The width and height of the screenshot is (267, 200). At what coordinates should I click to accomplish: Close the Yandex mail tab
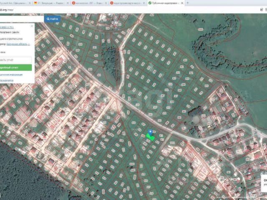coord(68,3)
